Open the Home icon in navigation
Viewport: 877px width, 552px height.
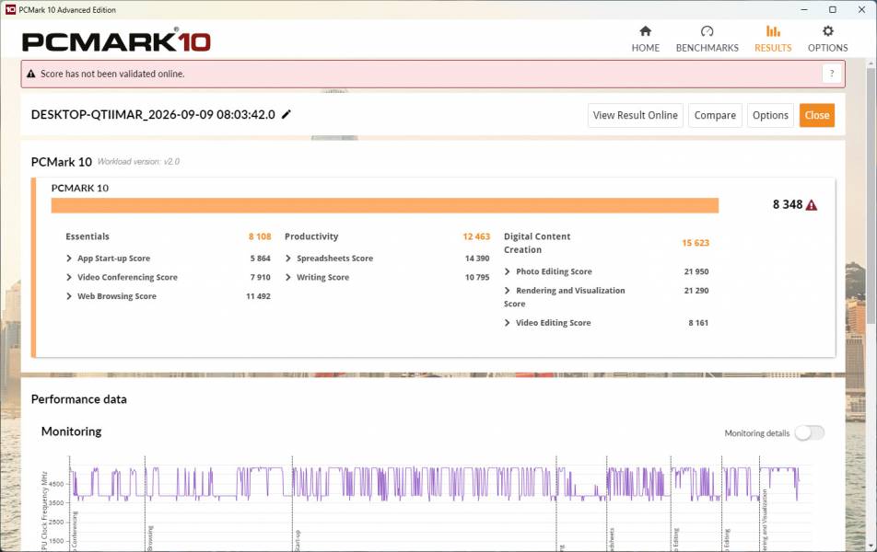click(646, 30)
